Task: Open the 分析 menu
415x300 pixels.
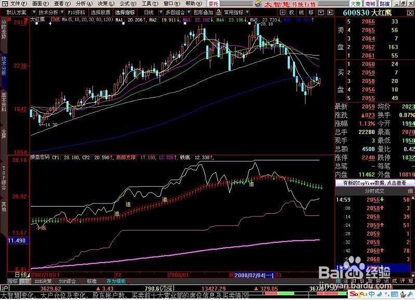Action: [x=84, y=4]
